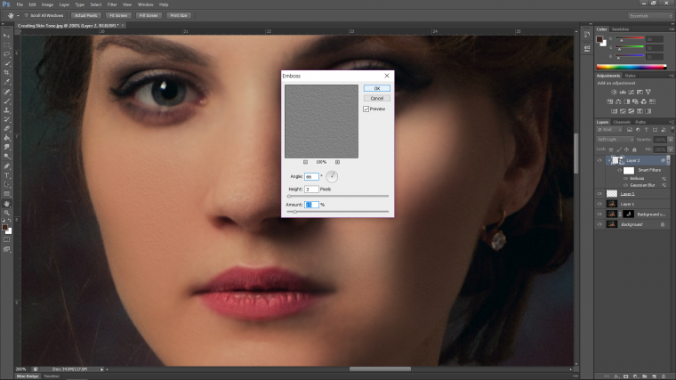676x380 pixels.
Task: Select the Move tool
Action: [x=6, y=36]
